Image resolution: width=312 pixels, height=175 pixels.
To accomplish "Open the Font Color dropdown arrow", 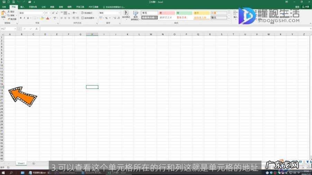I will click(50, 18).
